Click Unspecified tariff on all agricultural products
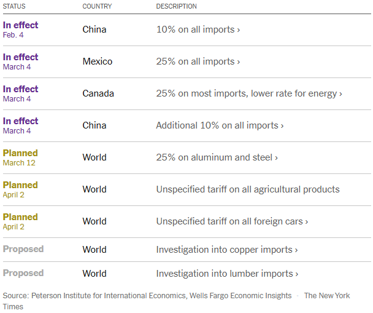This screenshot has height=313, width=373. click(x=247, y=189)
